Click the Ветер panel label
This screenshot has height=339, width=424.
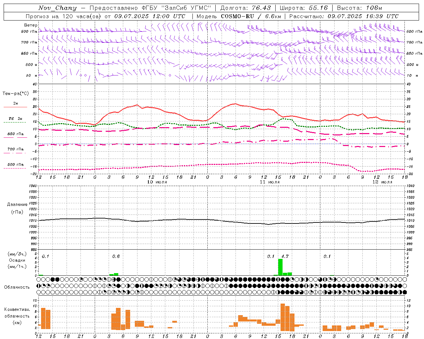point(30,25)
